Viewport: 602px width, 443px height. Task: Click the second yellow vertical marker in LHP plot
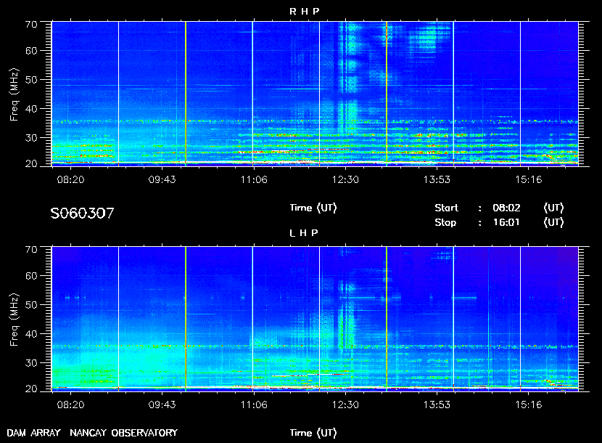(387, 319)
